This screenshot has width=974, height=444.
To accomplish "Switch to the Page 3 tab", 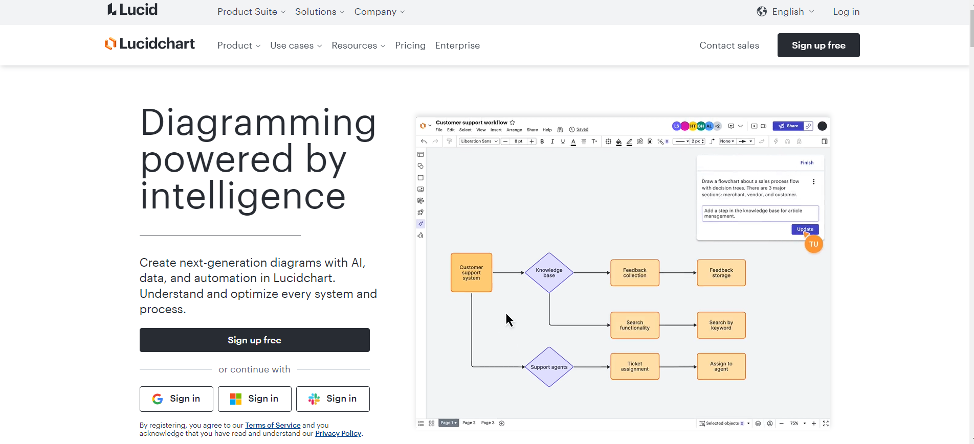I will [488, 423].
